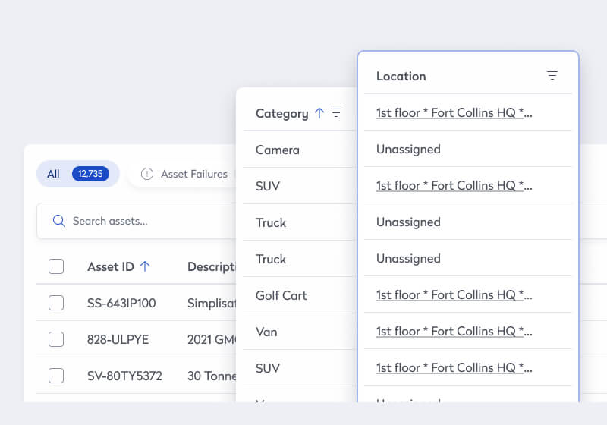This screenshot has width=607, height=425.
Task: Open first Fort Collins HQ location link
Action: click(454, 112)
